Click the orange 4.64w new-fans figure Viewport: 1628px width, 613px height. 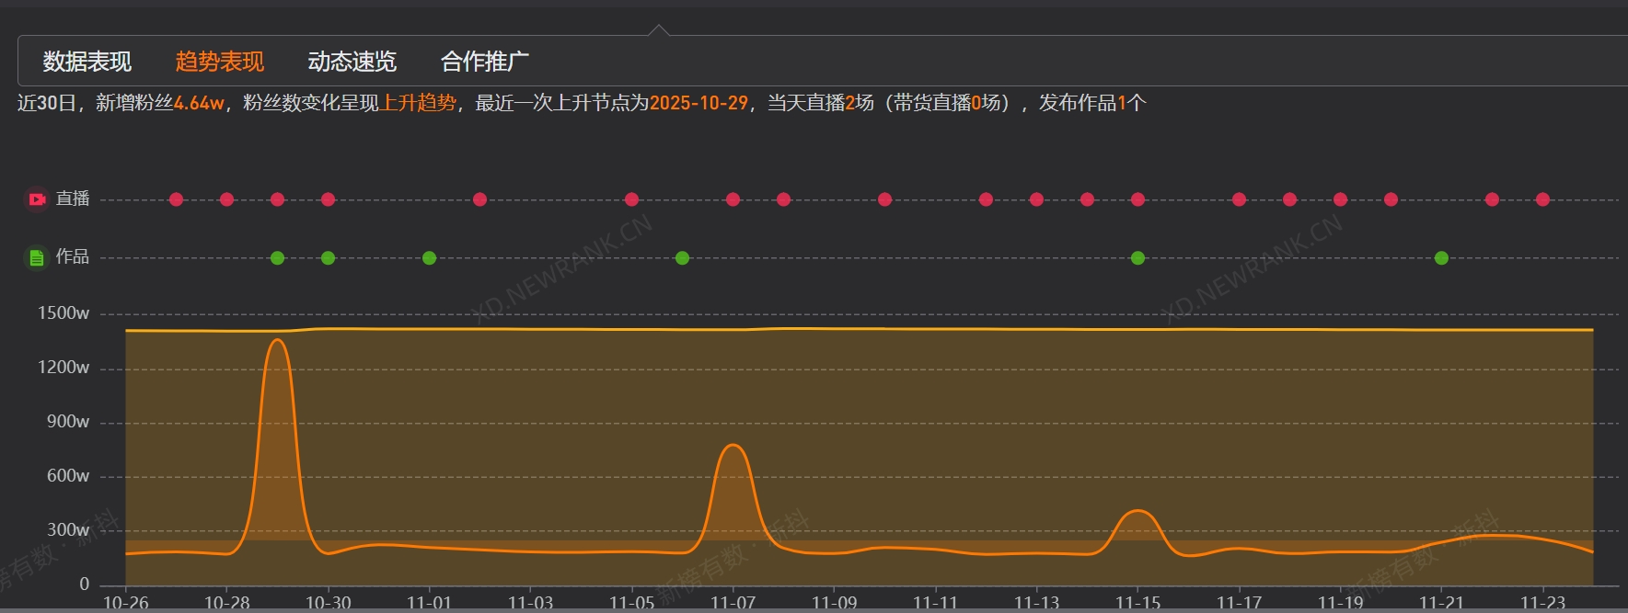tap(199, 103)
